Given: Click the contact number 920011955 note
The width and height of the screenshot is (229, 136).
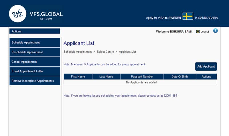Looking at the screenshot, I should 120,96.
